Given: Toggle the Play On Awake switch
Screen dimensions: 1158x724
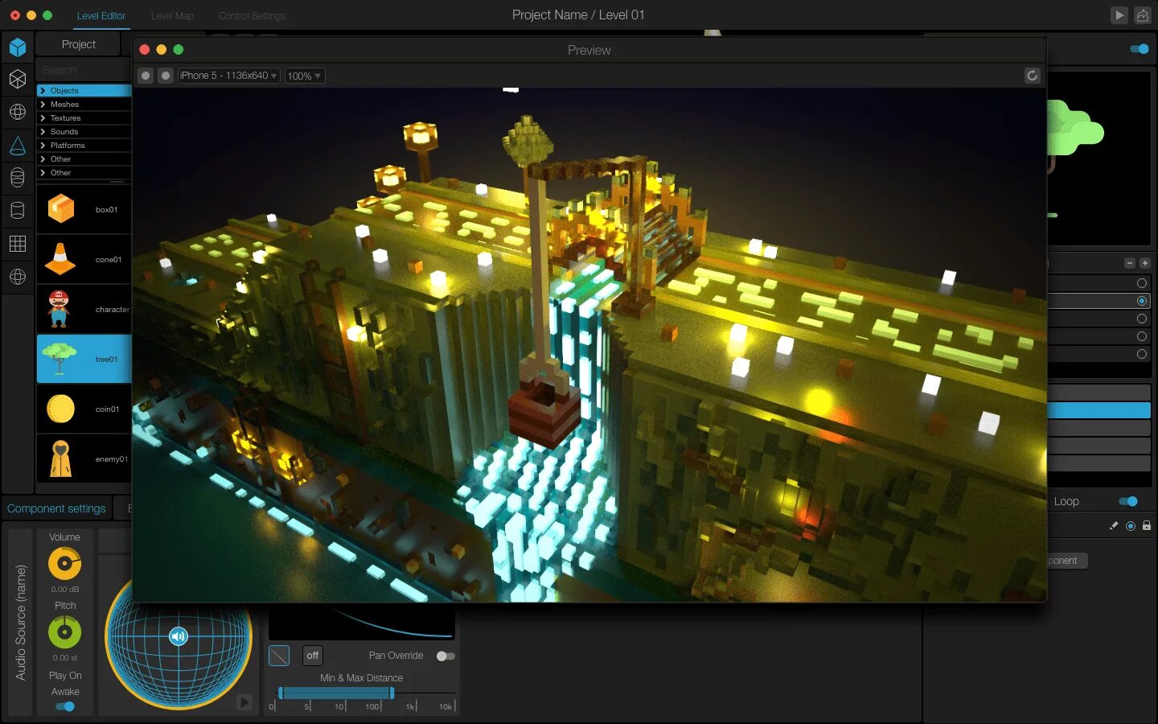Looking at the screenshot, I should coord(65,706).
